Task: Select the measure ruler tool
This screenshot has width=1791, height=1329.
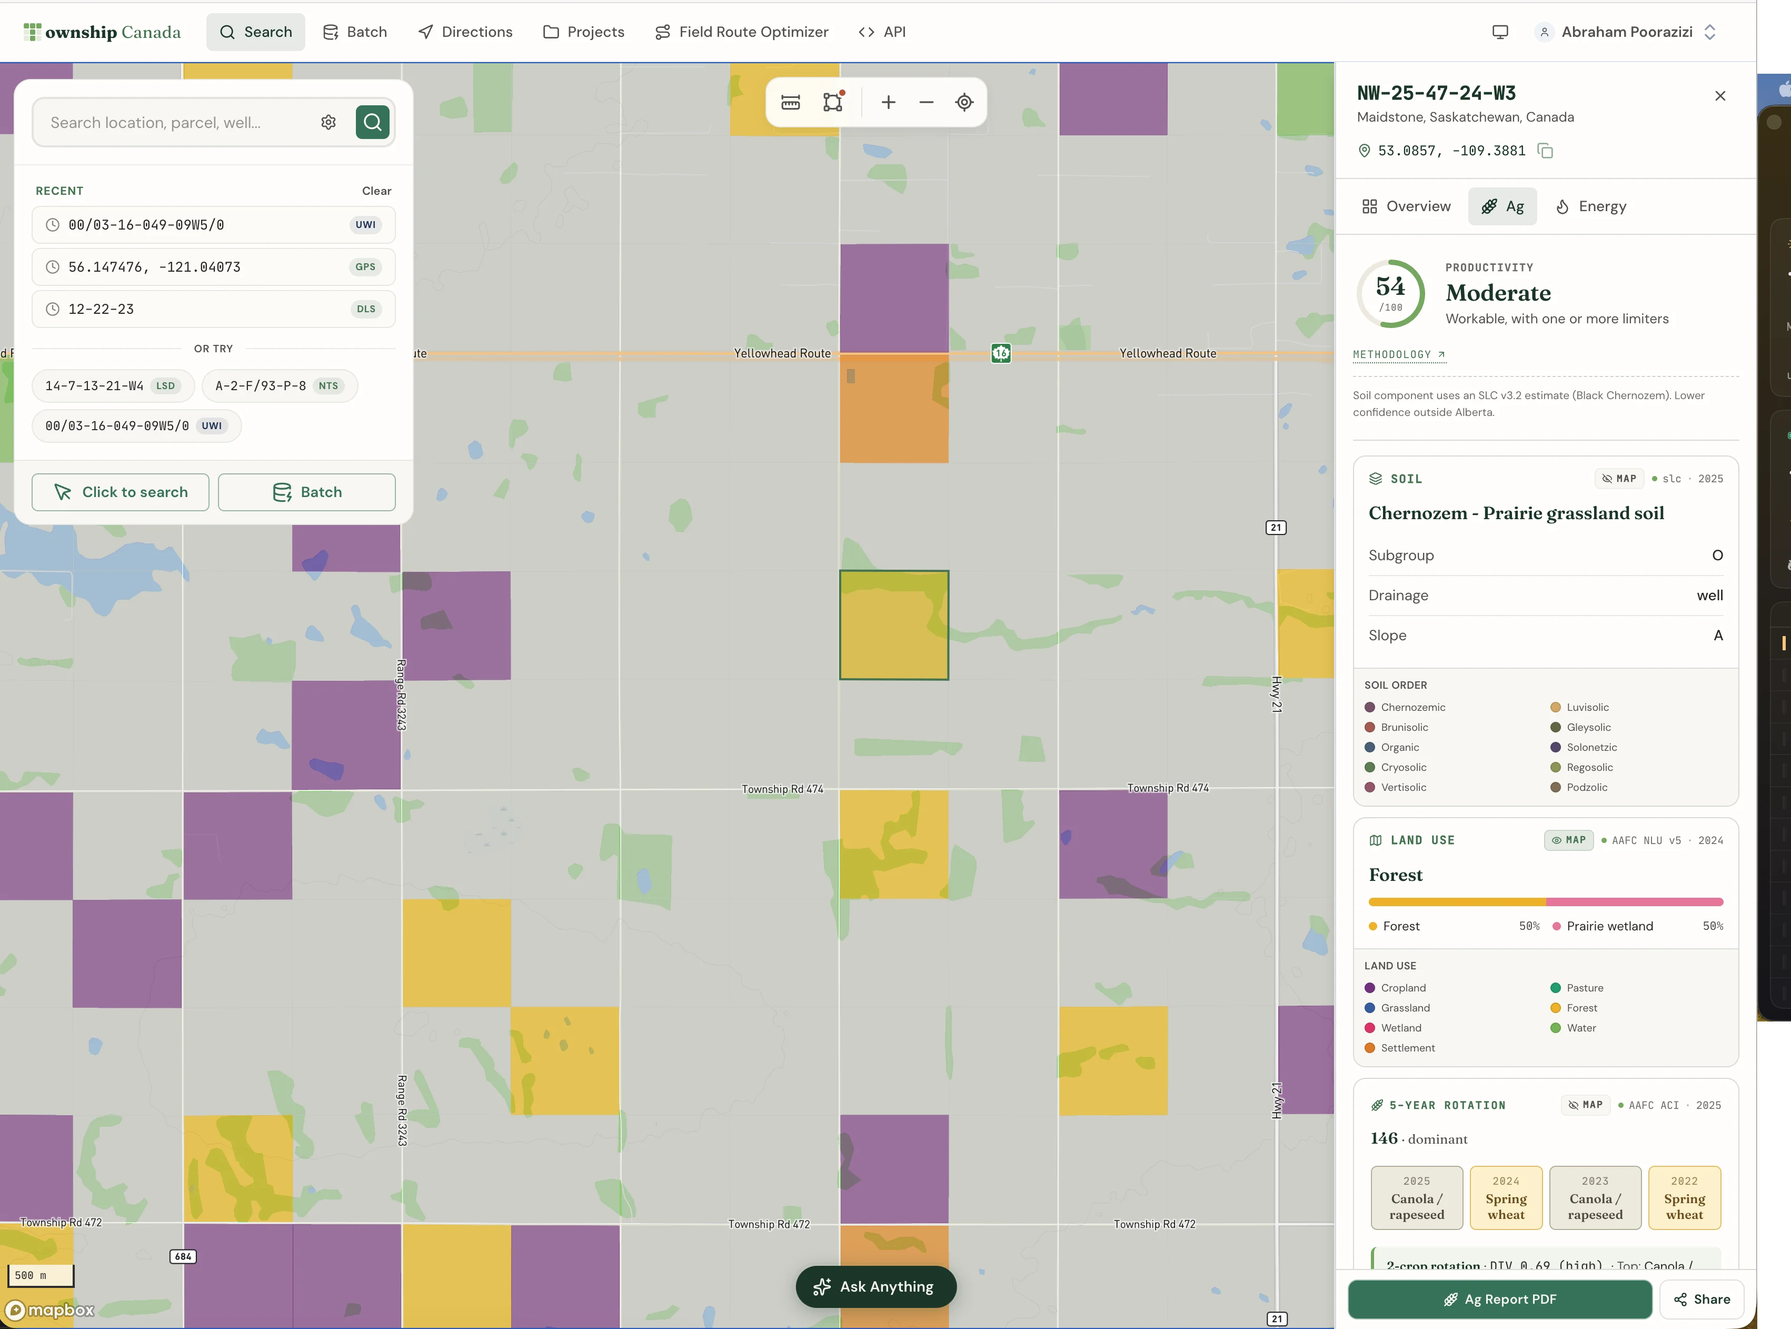Action: 791,102
